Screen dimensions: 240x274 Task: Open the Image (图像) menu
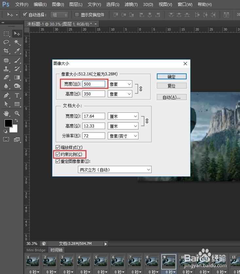coord(58,4)
